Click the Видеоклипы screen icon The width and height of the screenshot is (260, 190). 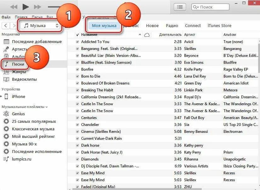pos(6,79)
